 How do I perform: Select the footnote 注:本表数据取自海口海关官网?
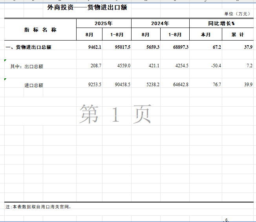[x=38, y=207]
